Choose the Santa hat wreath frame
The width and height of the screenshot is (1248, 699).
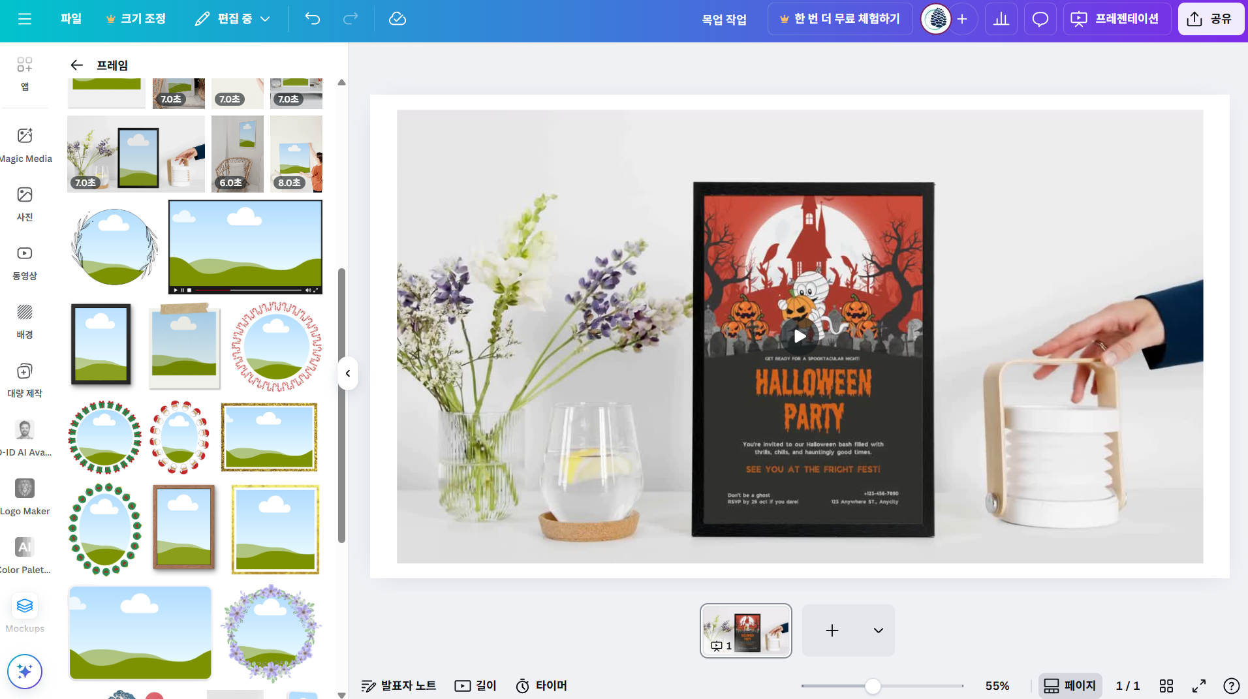click(x=179, y=437)
